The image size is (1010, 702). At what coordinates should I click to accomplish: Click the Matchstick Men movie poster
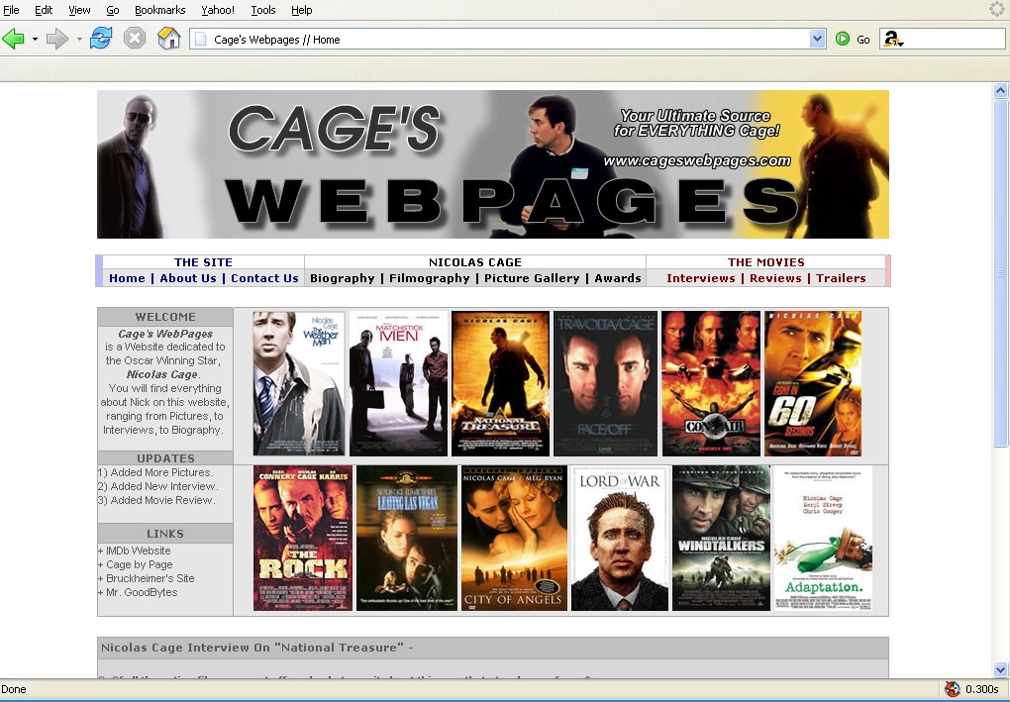click(x=398, y=384)
